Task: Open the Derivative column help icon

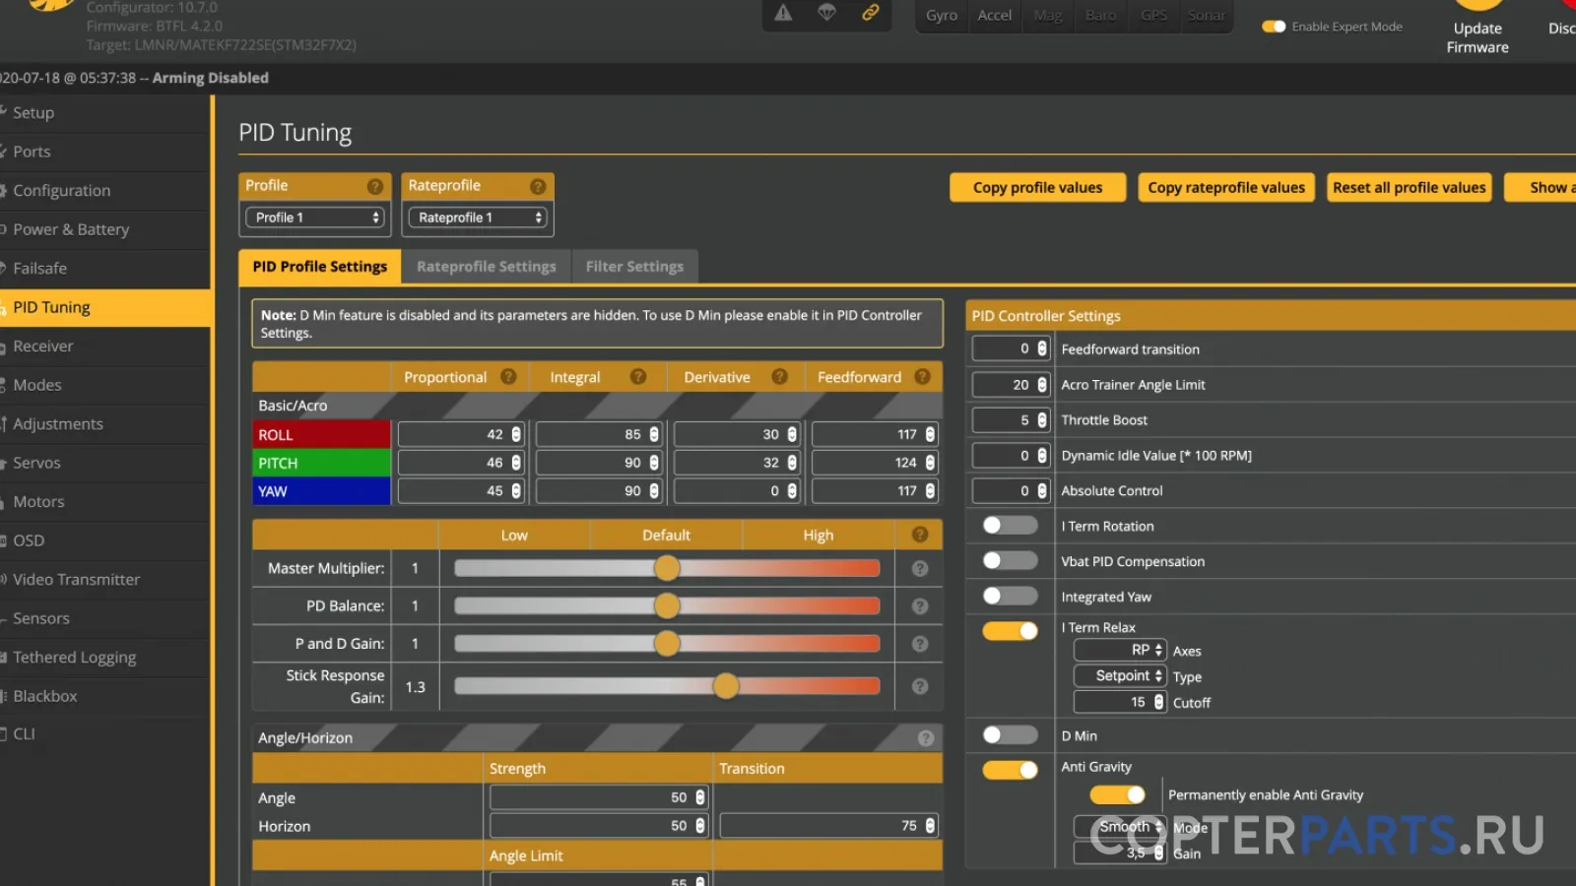Action: [x=779, y=376]
